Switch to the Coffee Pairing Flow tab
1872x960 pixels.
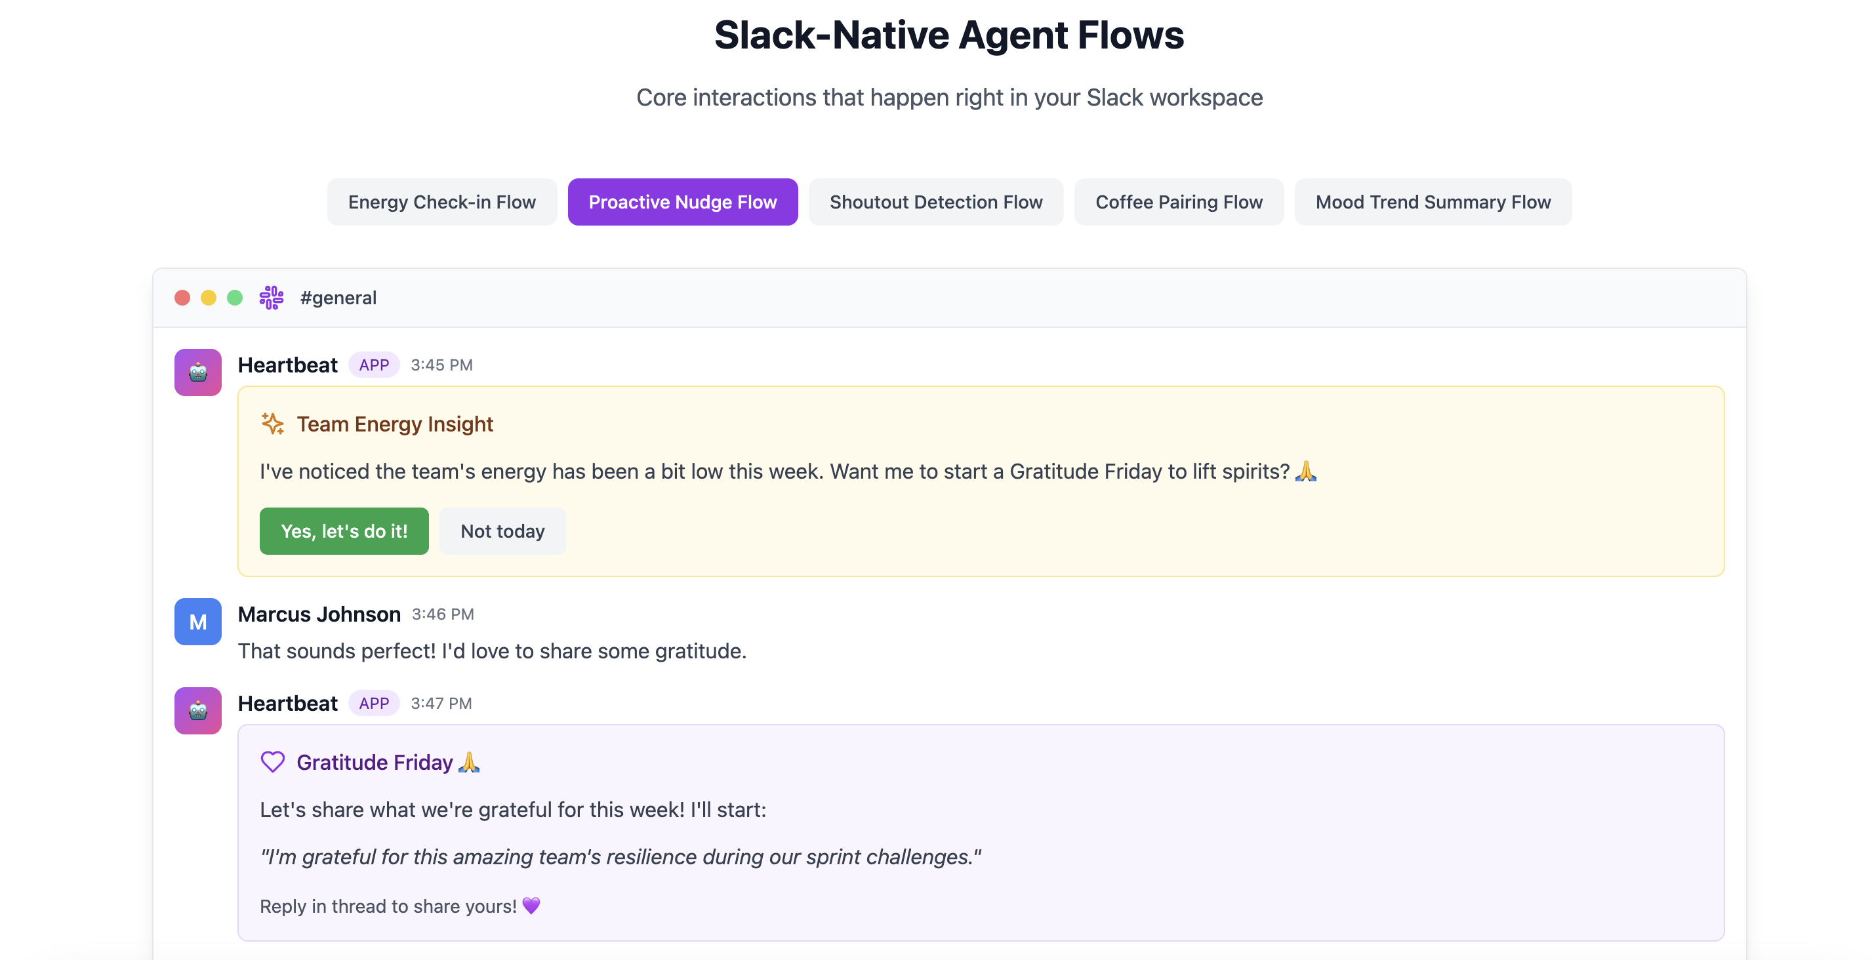1179,202
